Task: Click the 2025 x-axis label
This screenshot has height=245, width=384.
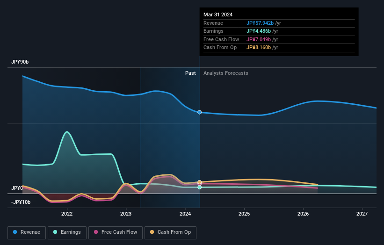Action: pyautogui.click(x=244, y=214)
